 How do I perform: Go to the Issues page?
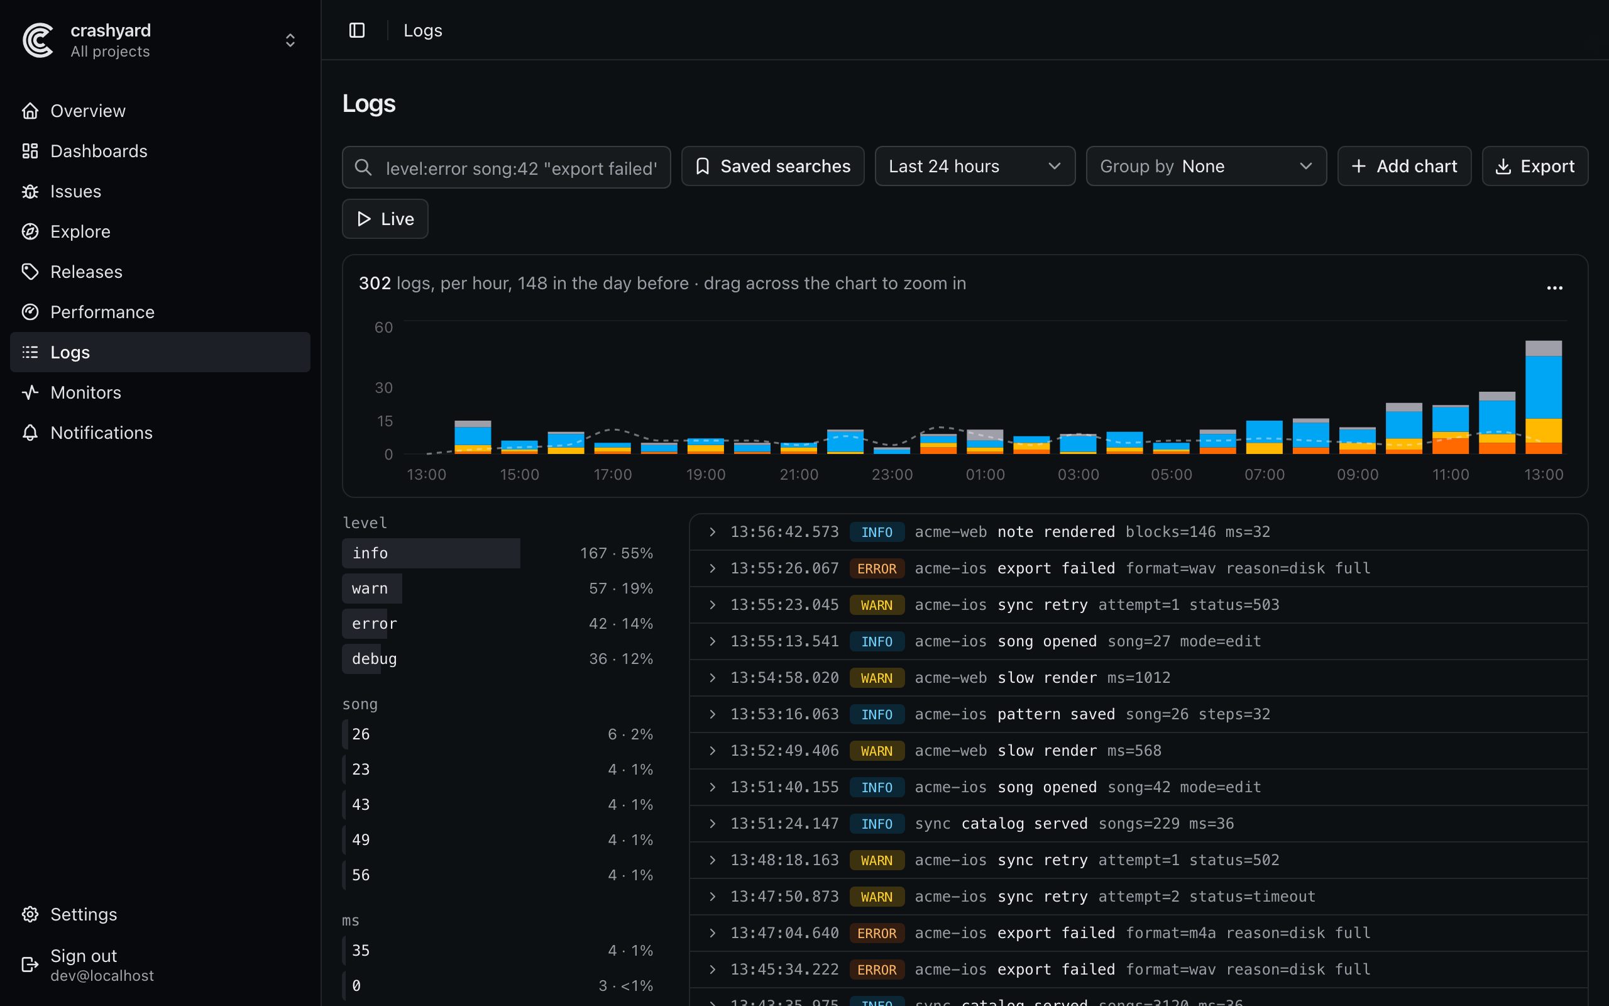click(x=160, y=192)
